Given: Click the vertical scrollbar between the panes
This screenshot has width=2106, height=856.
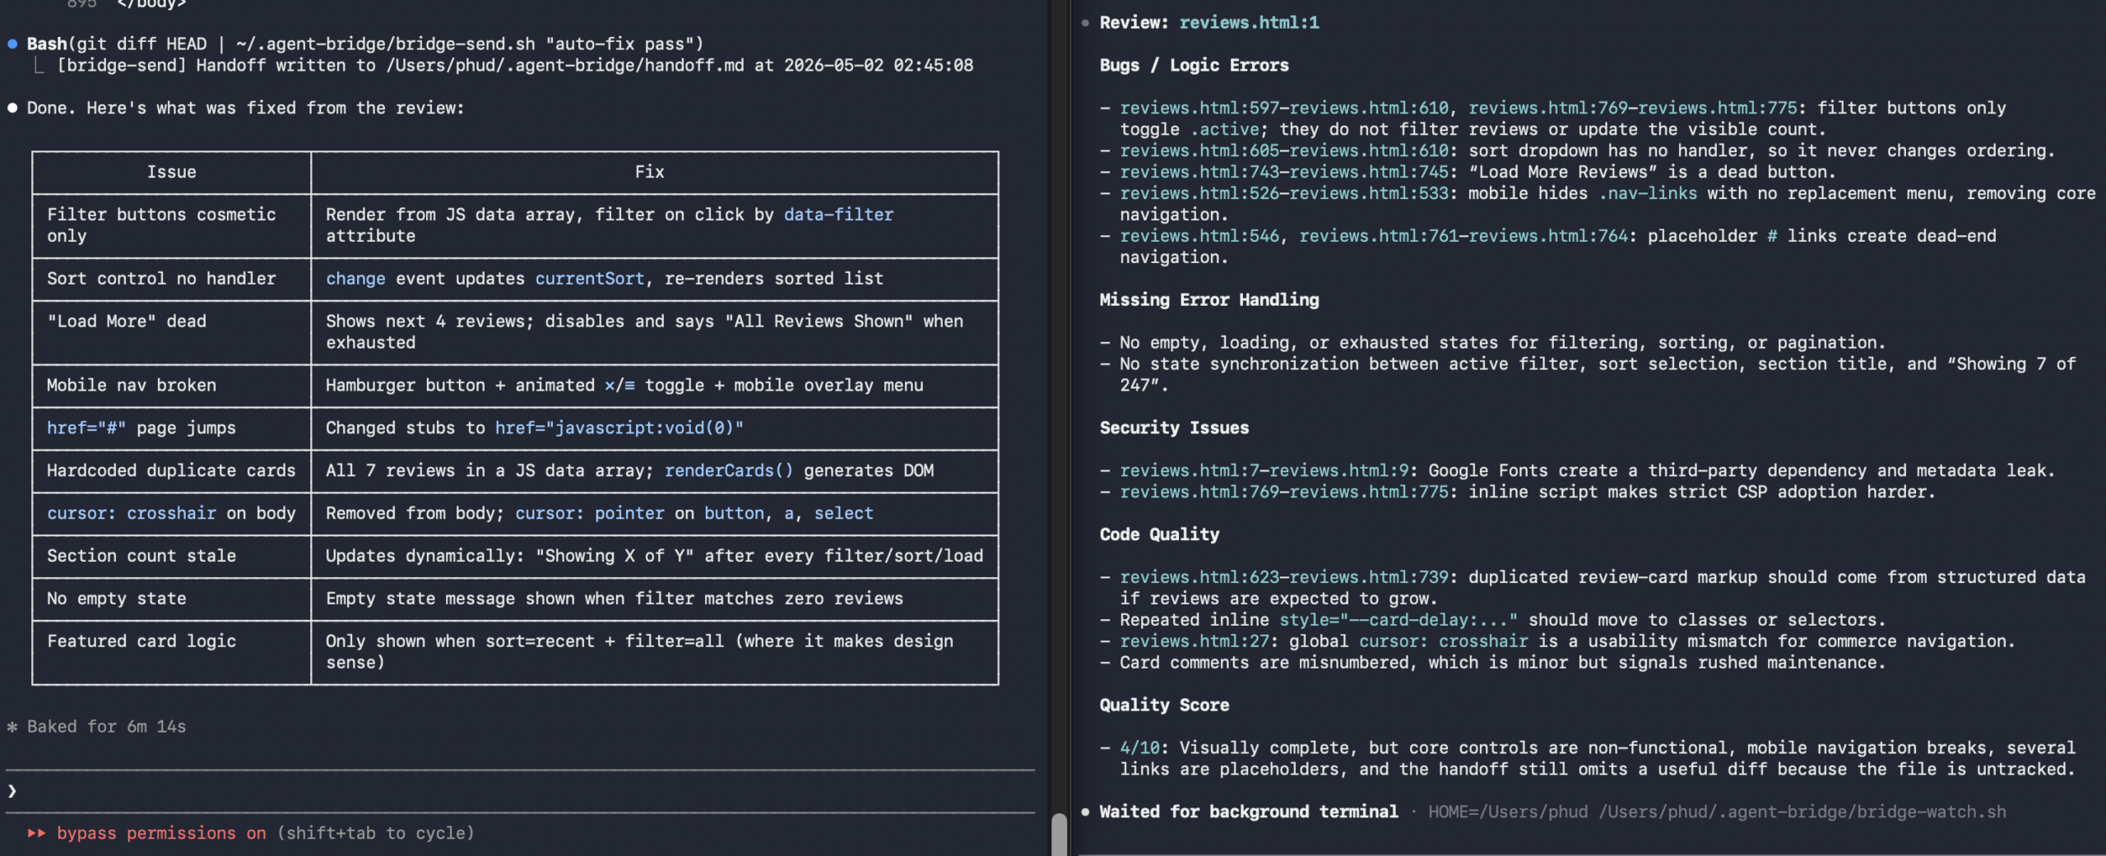Looking at the screenshot, I should click(x=1060, y=834).
